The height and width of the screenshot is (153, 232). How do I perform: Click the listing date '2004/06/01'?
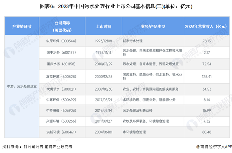click(103, 132)
